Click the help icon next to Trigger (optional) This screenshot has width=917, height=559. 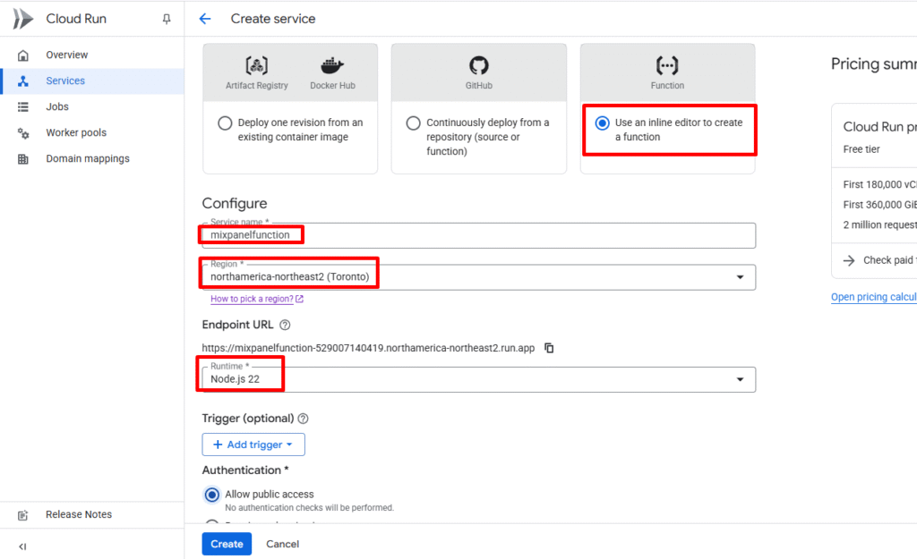303,419
